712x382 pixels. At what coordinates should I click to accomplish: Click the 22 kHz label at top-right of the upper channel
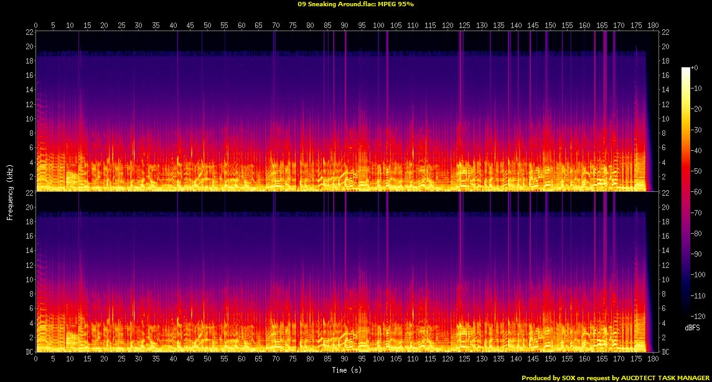tap(665, 32)
